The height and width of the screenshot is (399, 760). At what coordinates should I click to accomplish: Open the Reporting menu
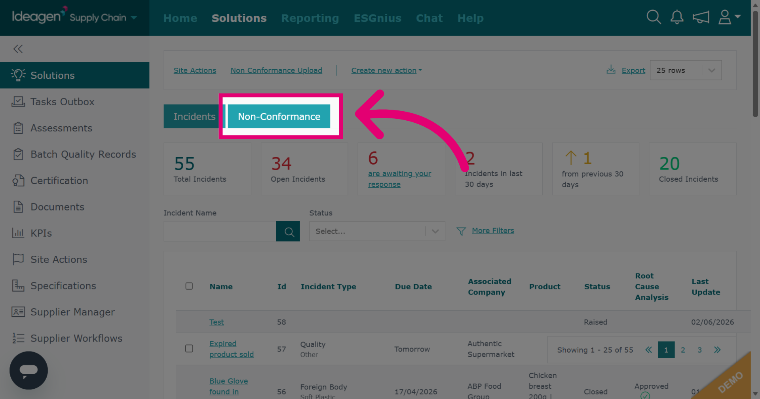[x=310, y=18]
